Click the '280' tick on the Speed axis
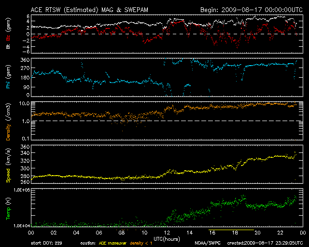Image resolution: width=309 pixels, height=247 pixels. tap(25, 176)
